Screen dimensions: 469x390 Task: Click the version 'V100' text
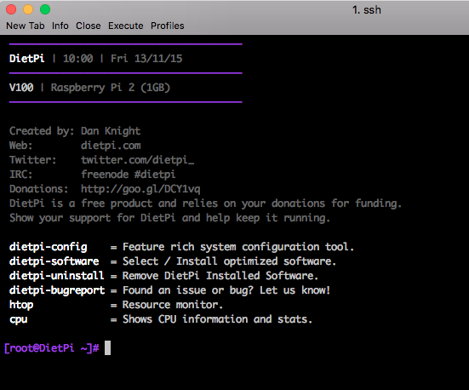(x=21, y=88)
